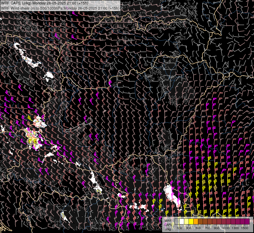This screenshot has width=254, height=233.
Task: Click the legend value 300
Action: point(189,228)
